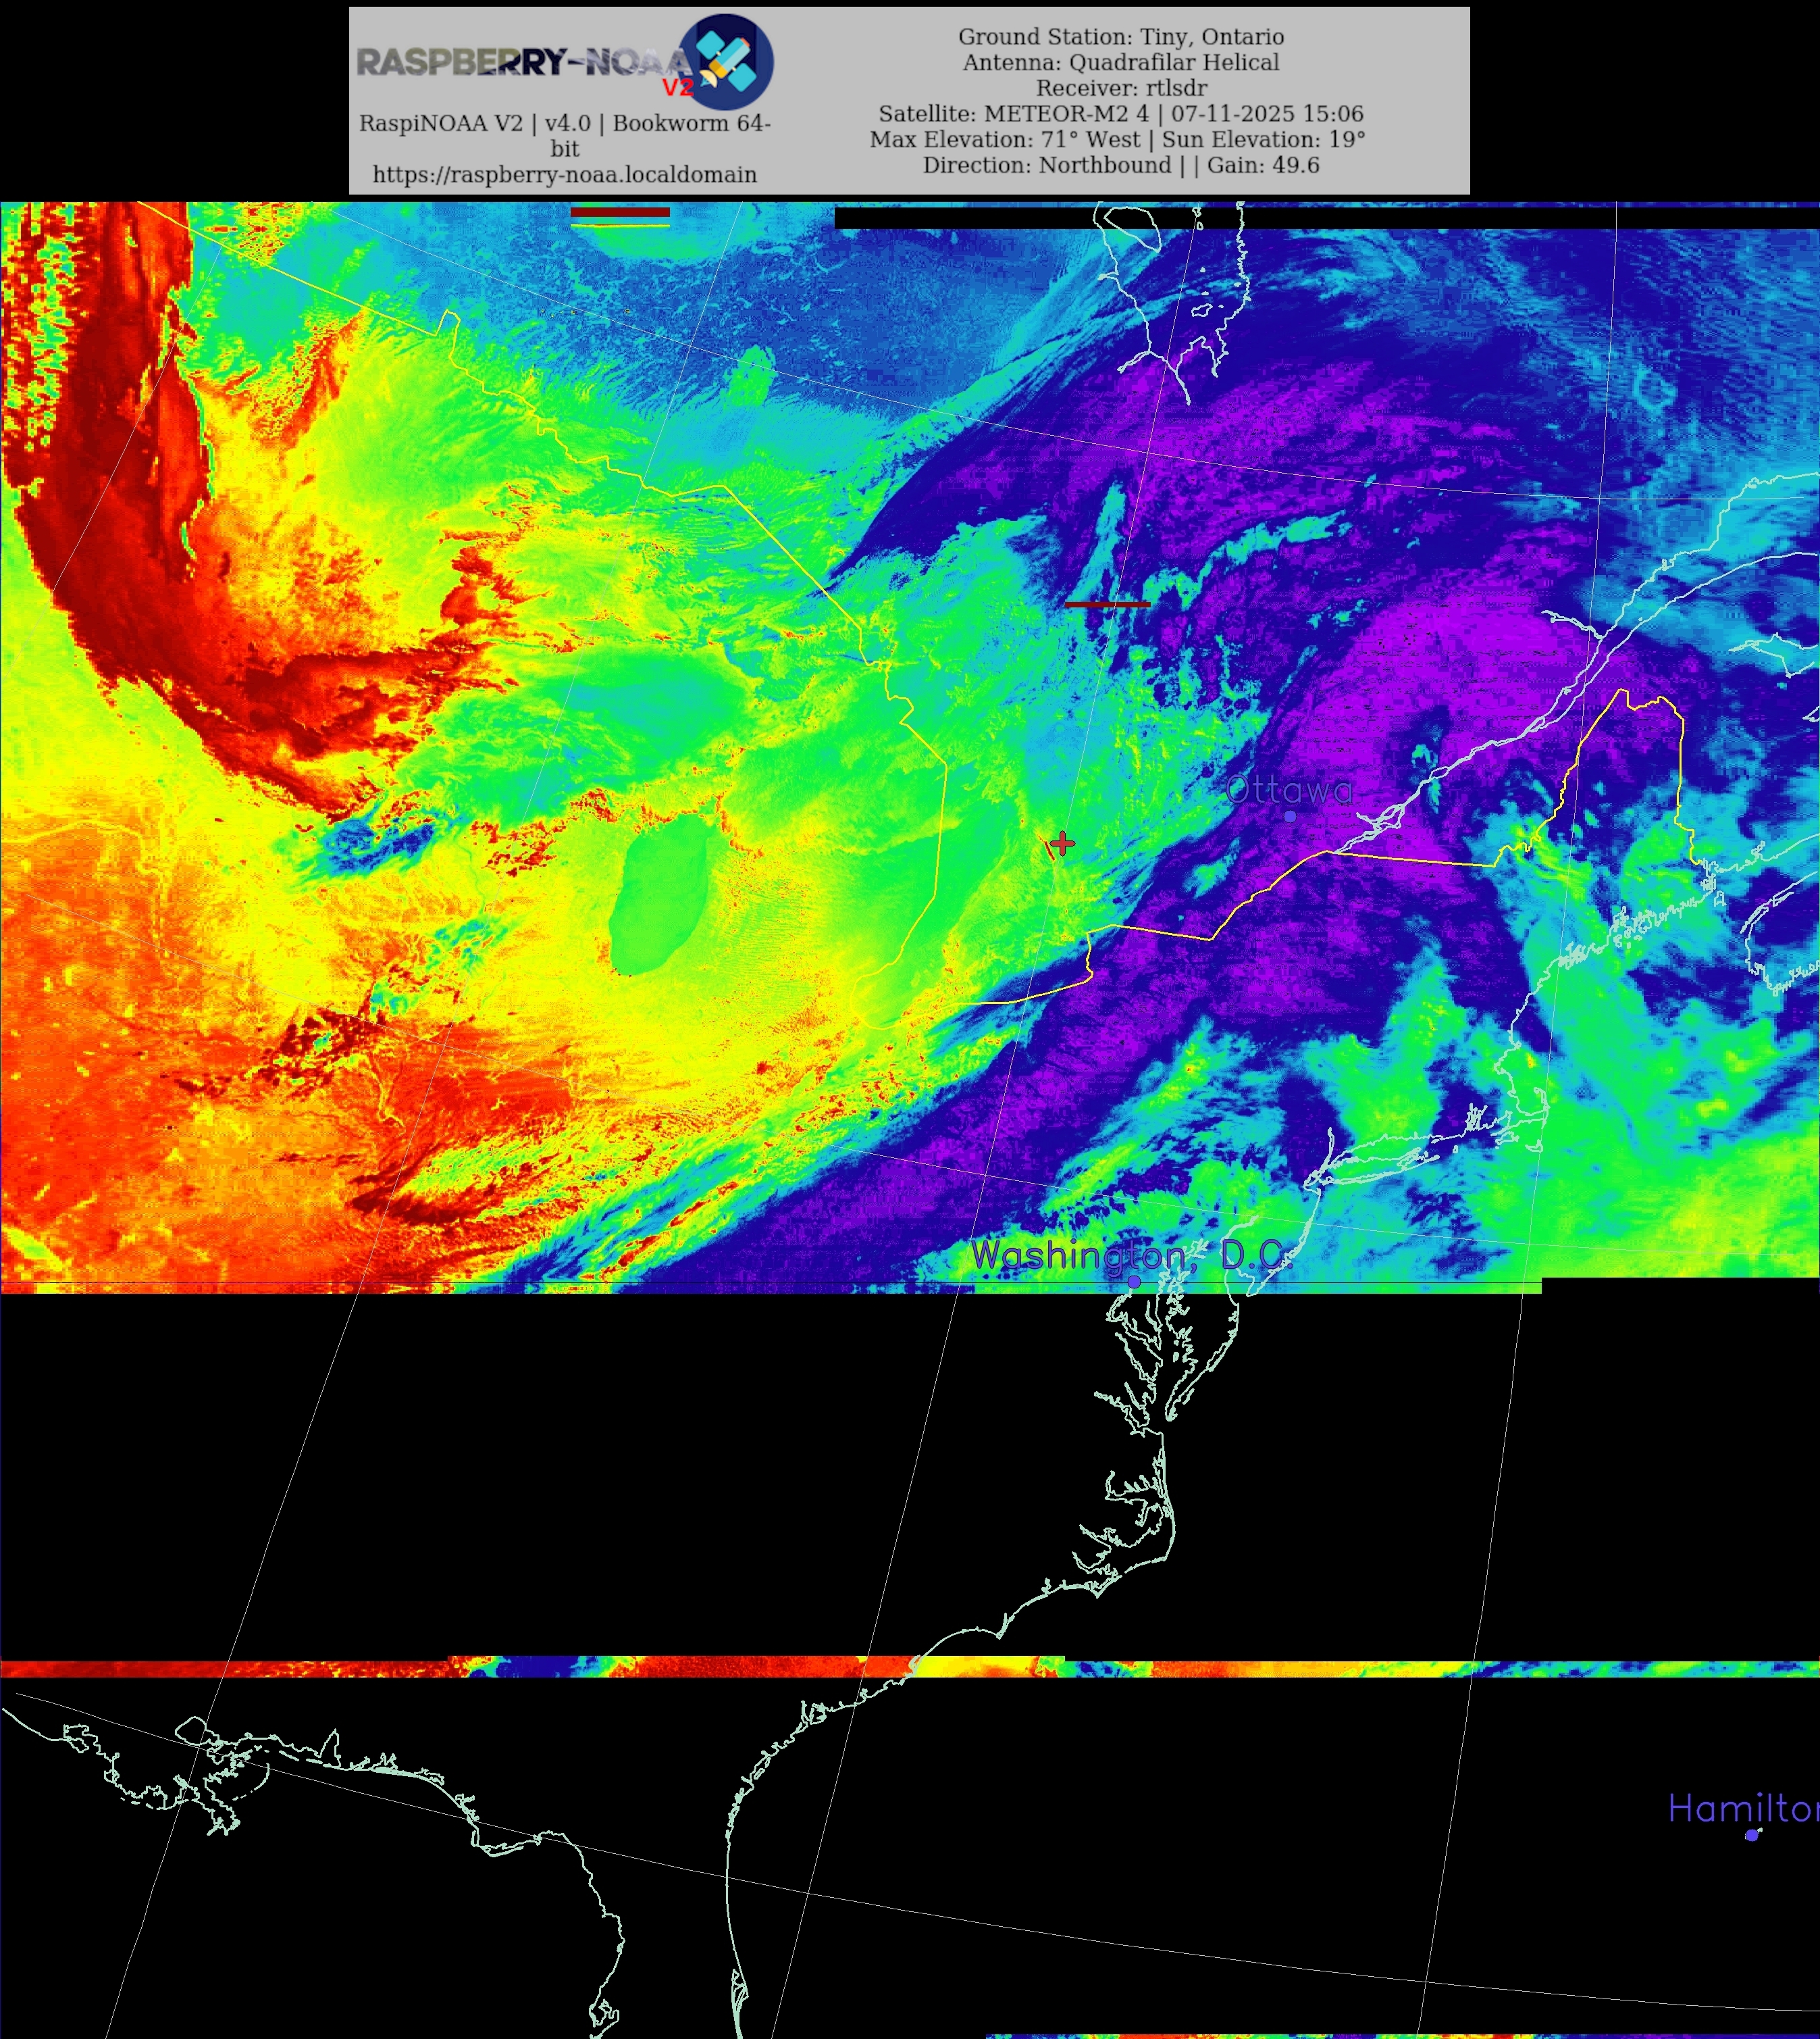The image size is (1820, 2039).
Task: Click the Satellite: METEOR-M2 4 info line
Action: [1120, 113]
